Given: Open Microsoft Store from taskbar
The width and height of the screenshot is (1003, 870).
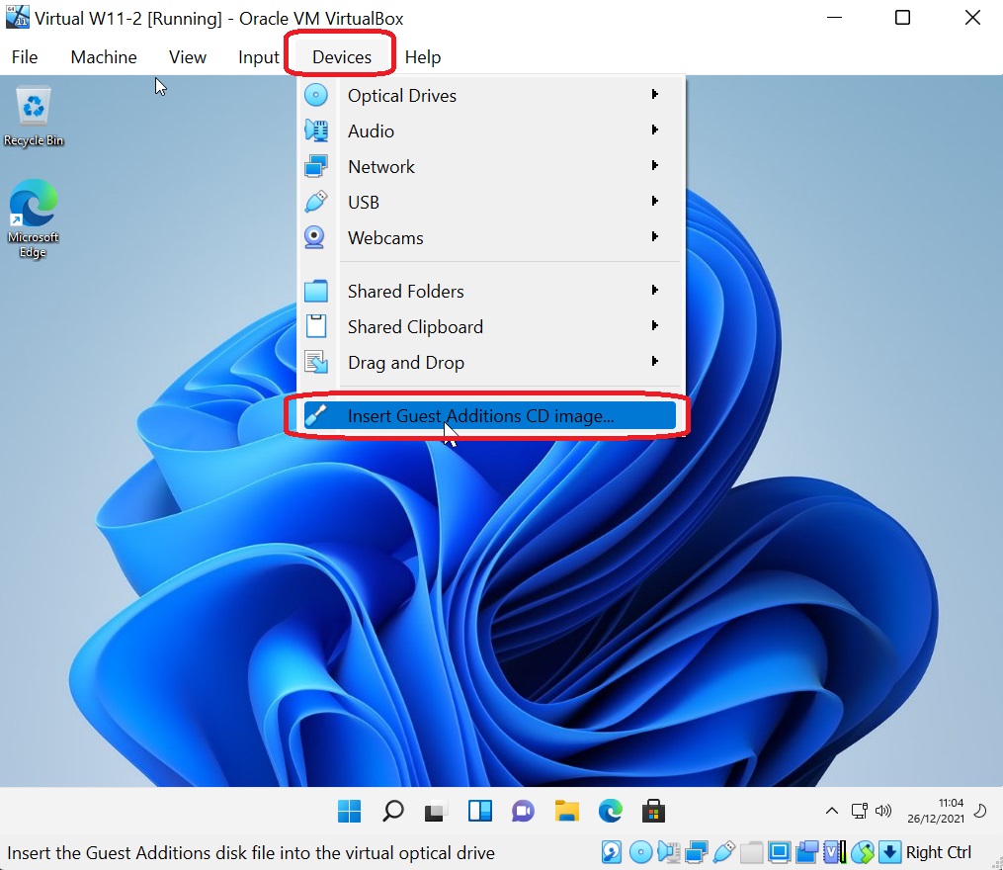Looking at the screenshot, I should pyautogui.click(x=653, y=811).
